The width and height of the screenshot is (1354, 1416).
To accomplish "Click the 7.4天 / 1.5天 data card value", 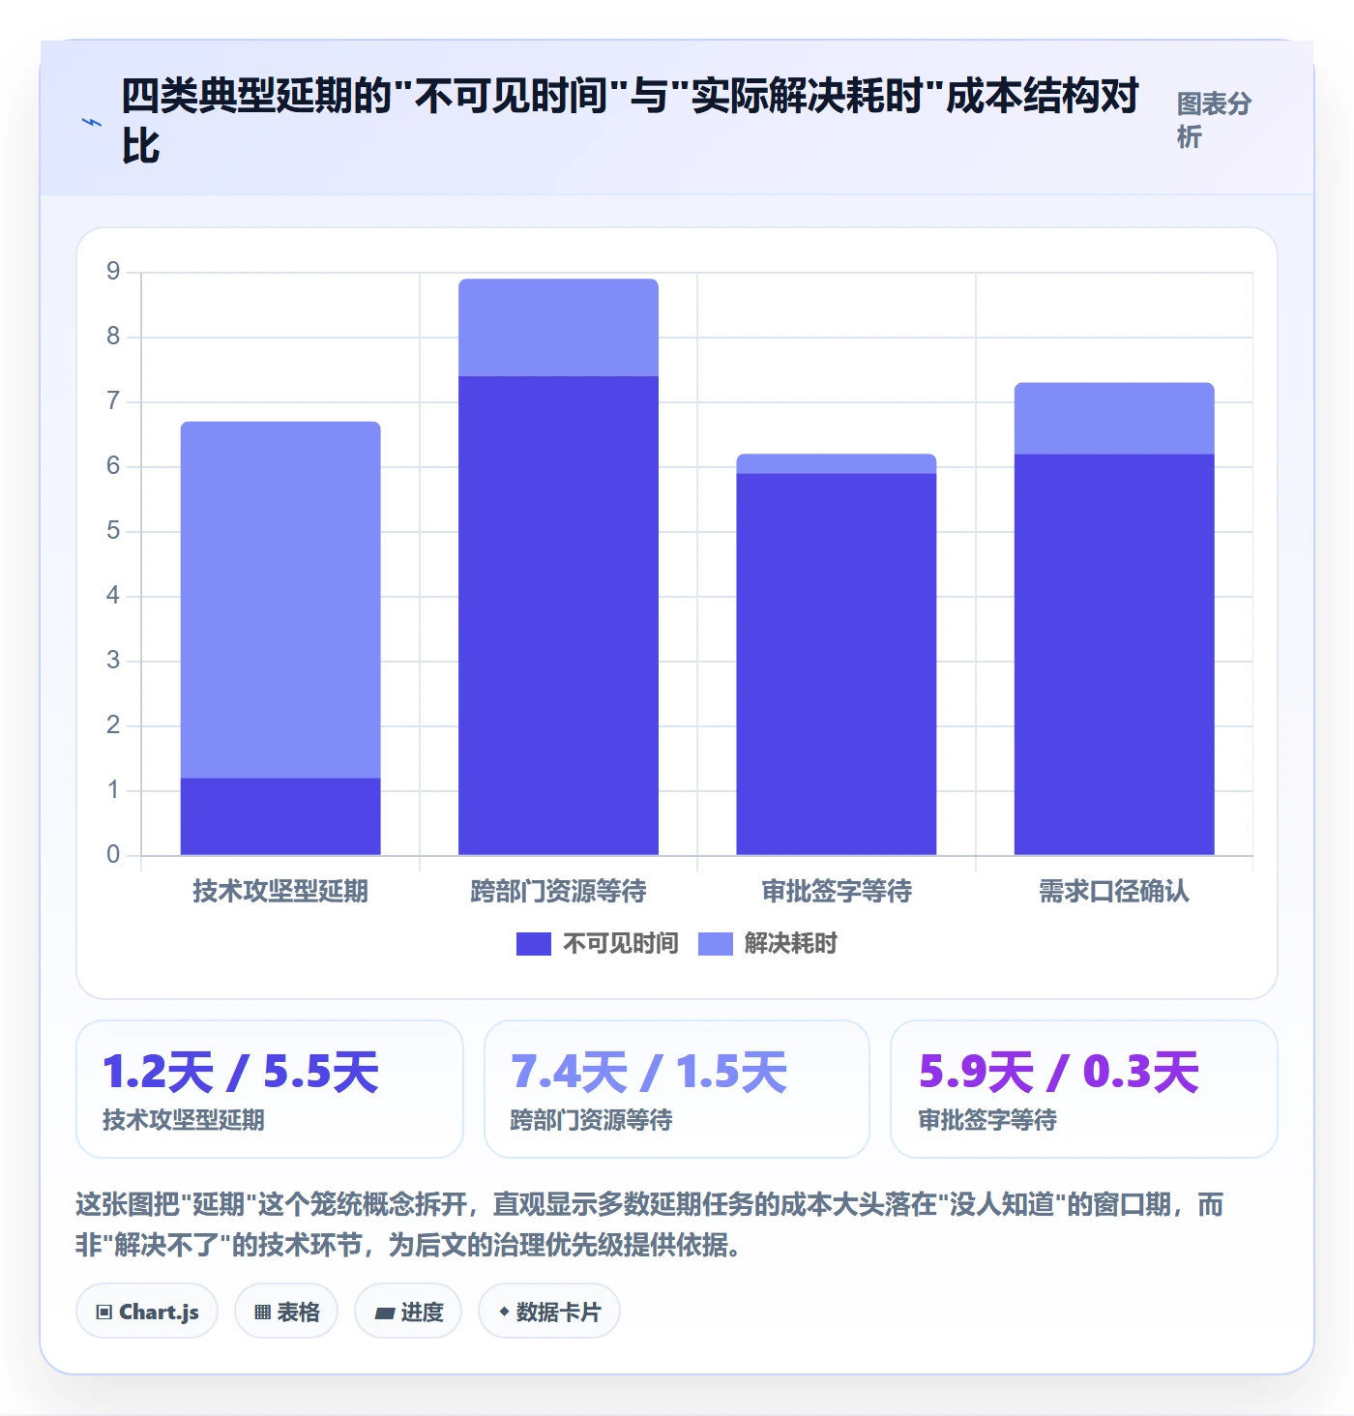I will pos(649,1072).
